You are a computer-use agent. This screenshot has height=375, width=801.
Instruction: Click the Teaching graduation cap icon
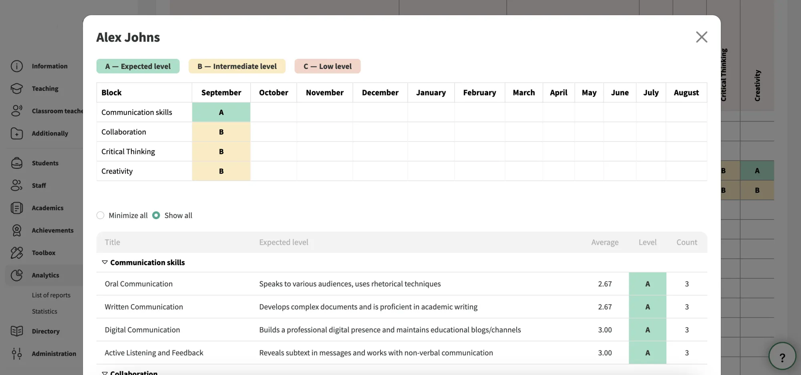click(x=17, y=89)
